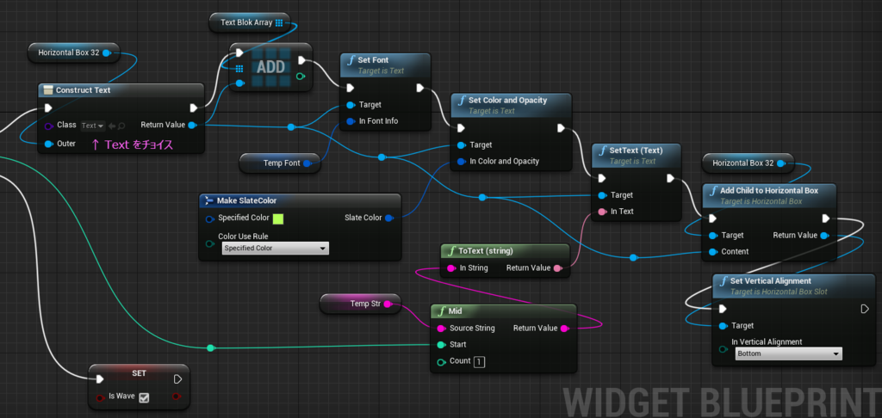Click the In Font Info pin
Image resolution: width=882 pixels, height=418 pixels.
pos(351,120)
